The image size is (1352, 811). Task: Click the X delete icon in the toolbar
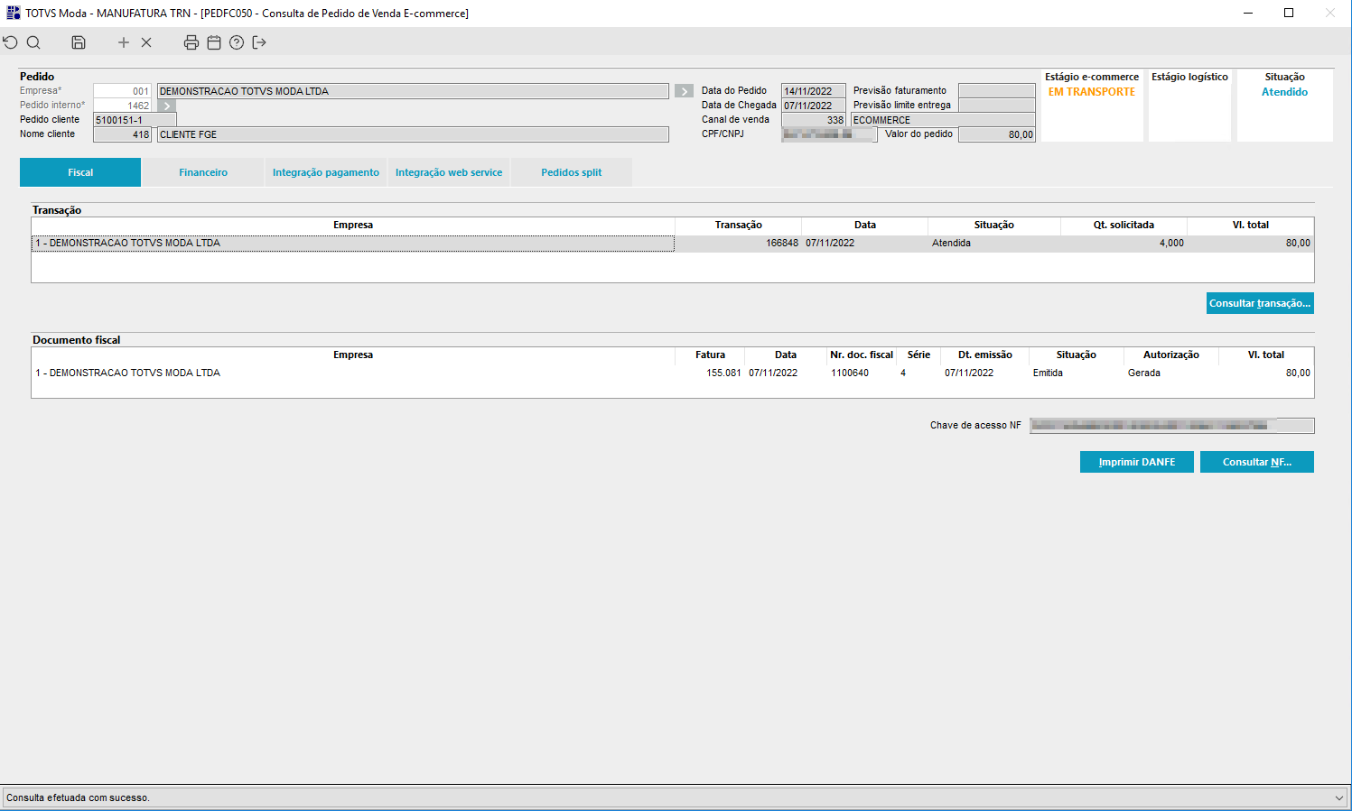coord(146,42)
